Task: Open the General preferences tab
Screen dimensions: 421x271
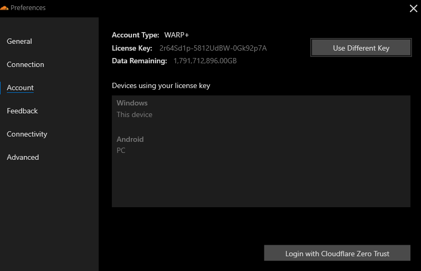Action: 20,41
